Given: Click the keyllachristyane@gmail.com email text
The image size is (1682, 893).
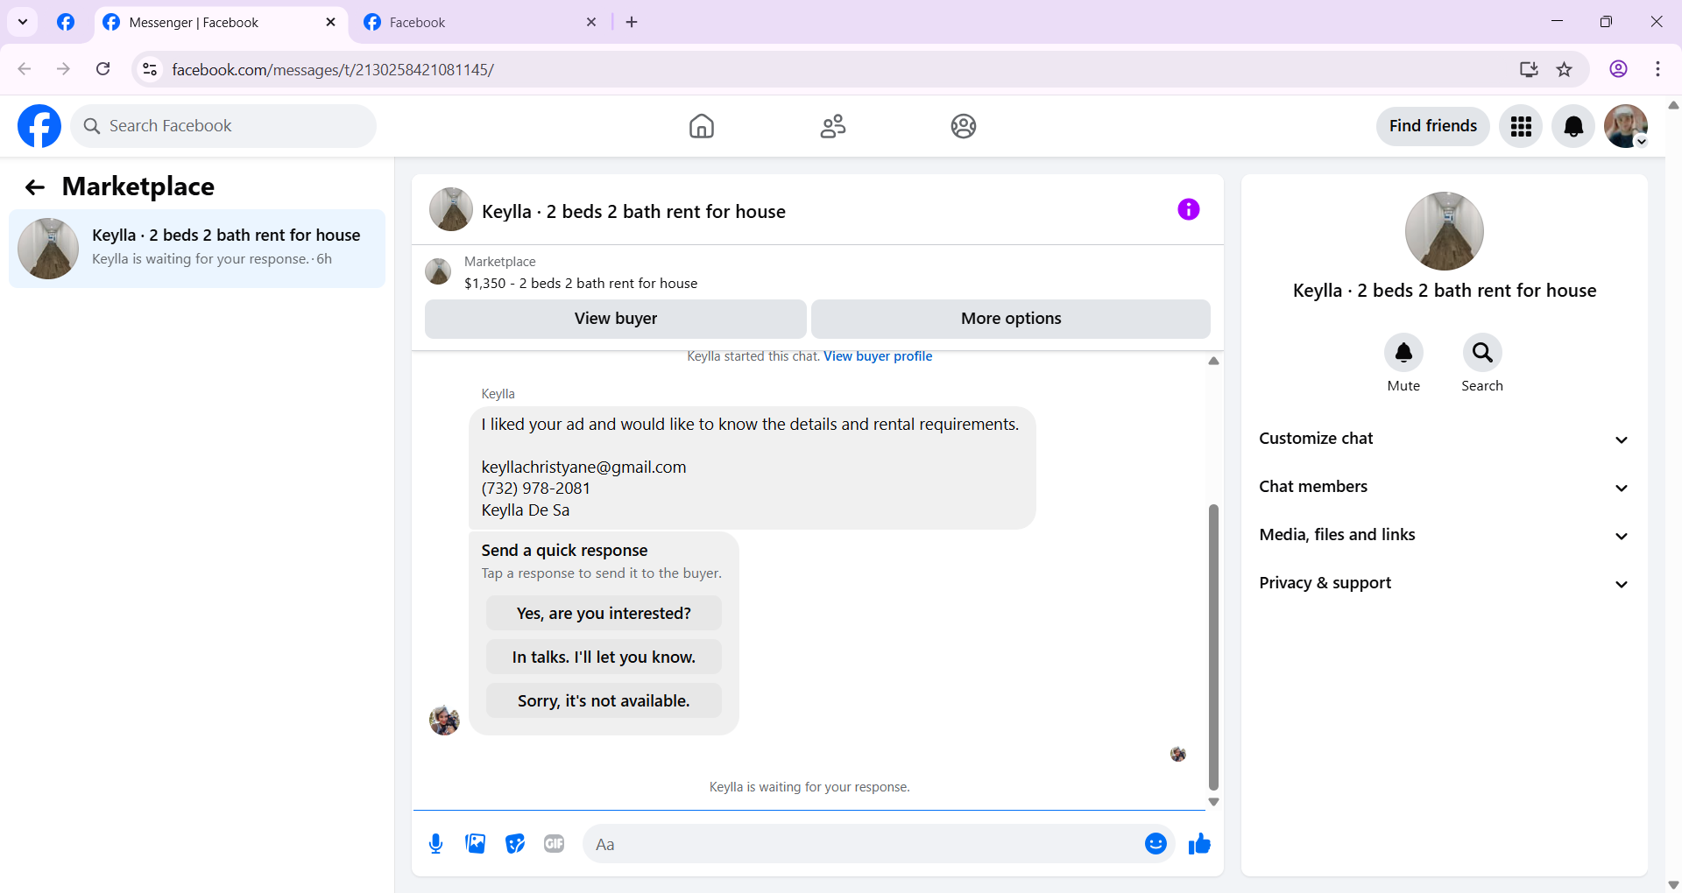Looking at the screenshot, I should click(x=583, y=468).
